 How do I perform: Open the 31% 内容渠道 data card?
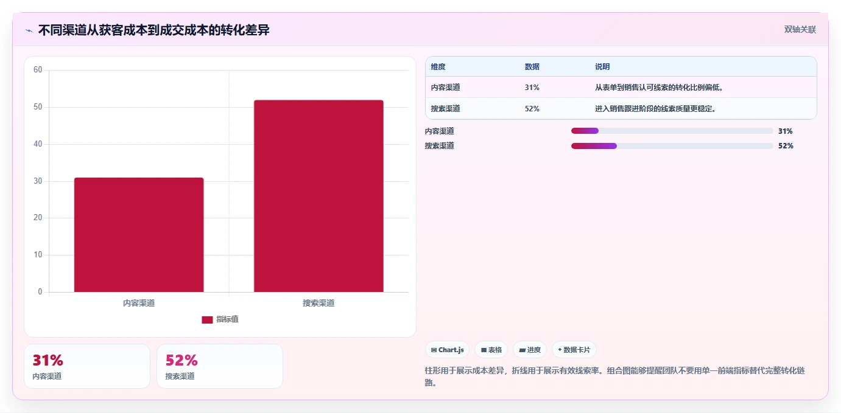click(x=87, y=366)
